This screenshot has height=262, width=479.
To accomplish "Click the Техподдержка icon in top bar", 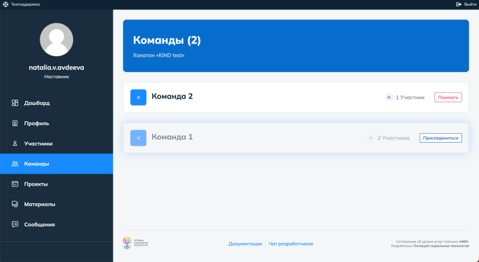I will 6,4.
